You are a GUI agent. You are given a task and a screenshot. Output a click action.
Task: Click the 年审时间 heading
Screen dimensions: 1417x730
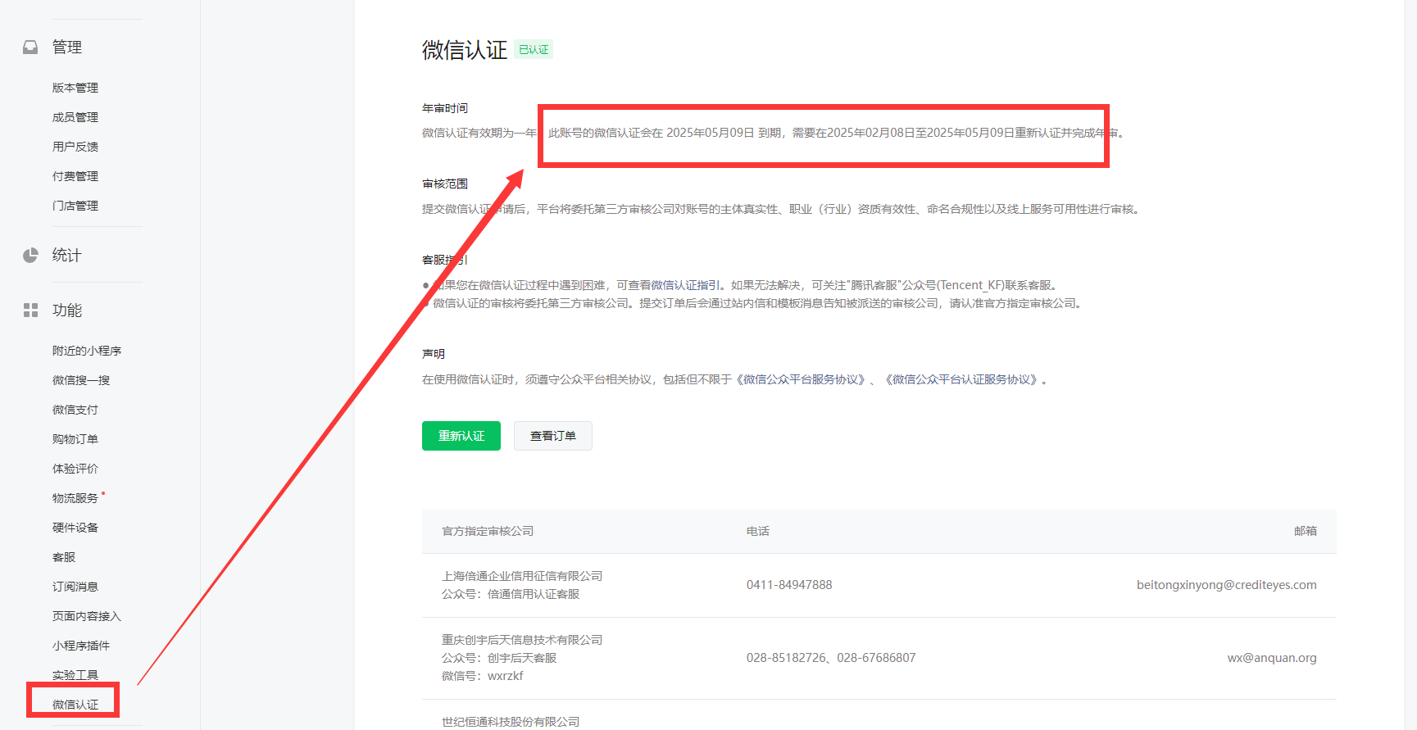tap(445, 108)
